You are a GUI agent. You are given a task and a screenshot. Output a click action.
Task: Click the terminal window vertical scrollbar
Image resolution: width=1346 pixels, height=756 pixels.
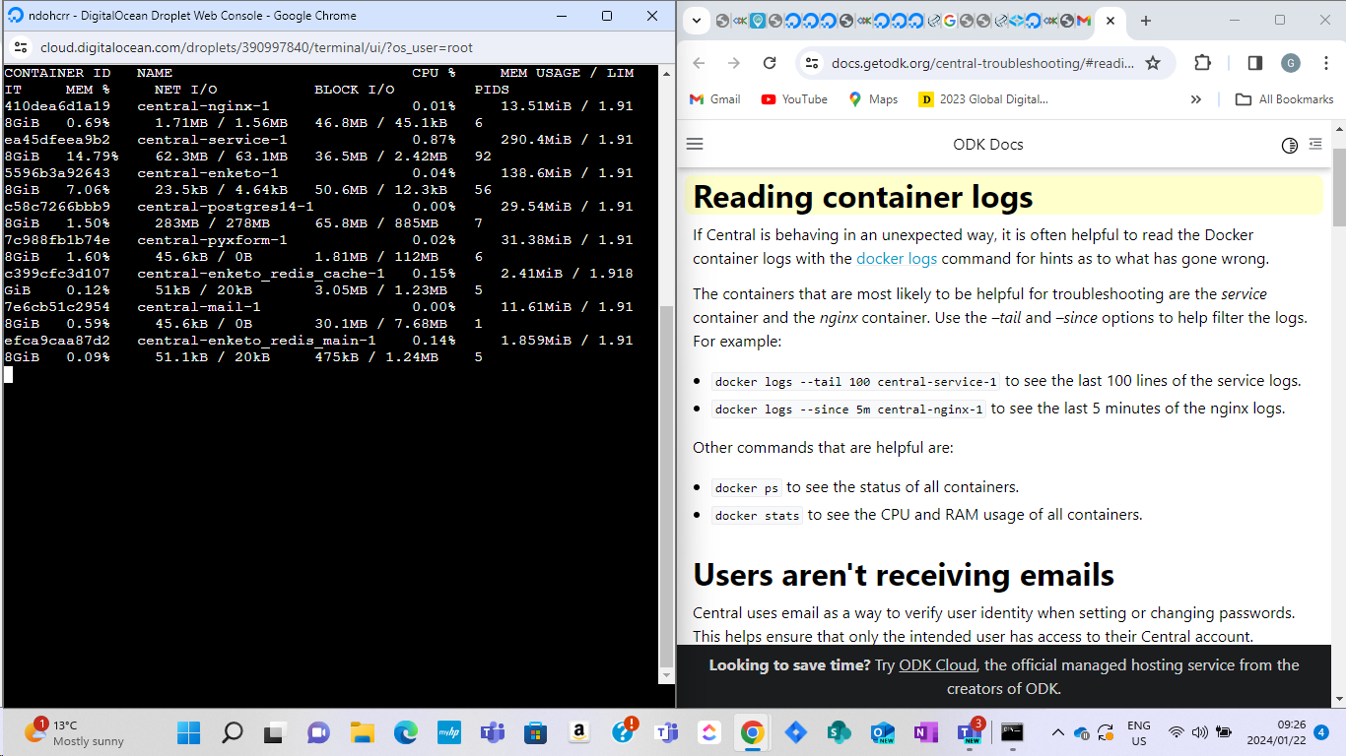point(666,487)
